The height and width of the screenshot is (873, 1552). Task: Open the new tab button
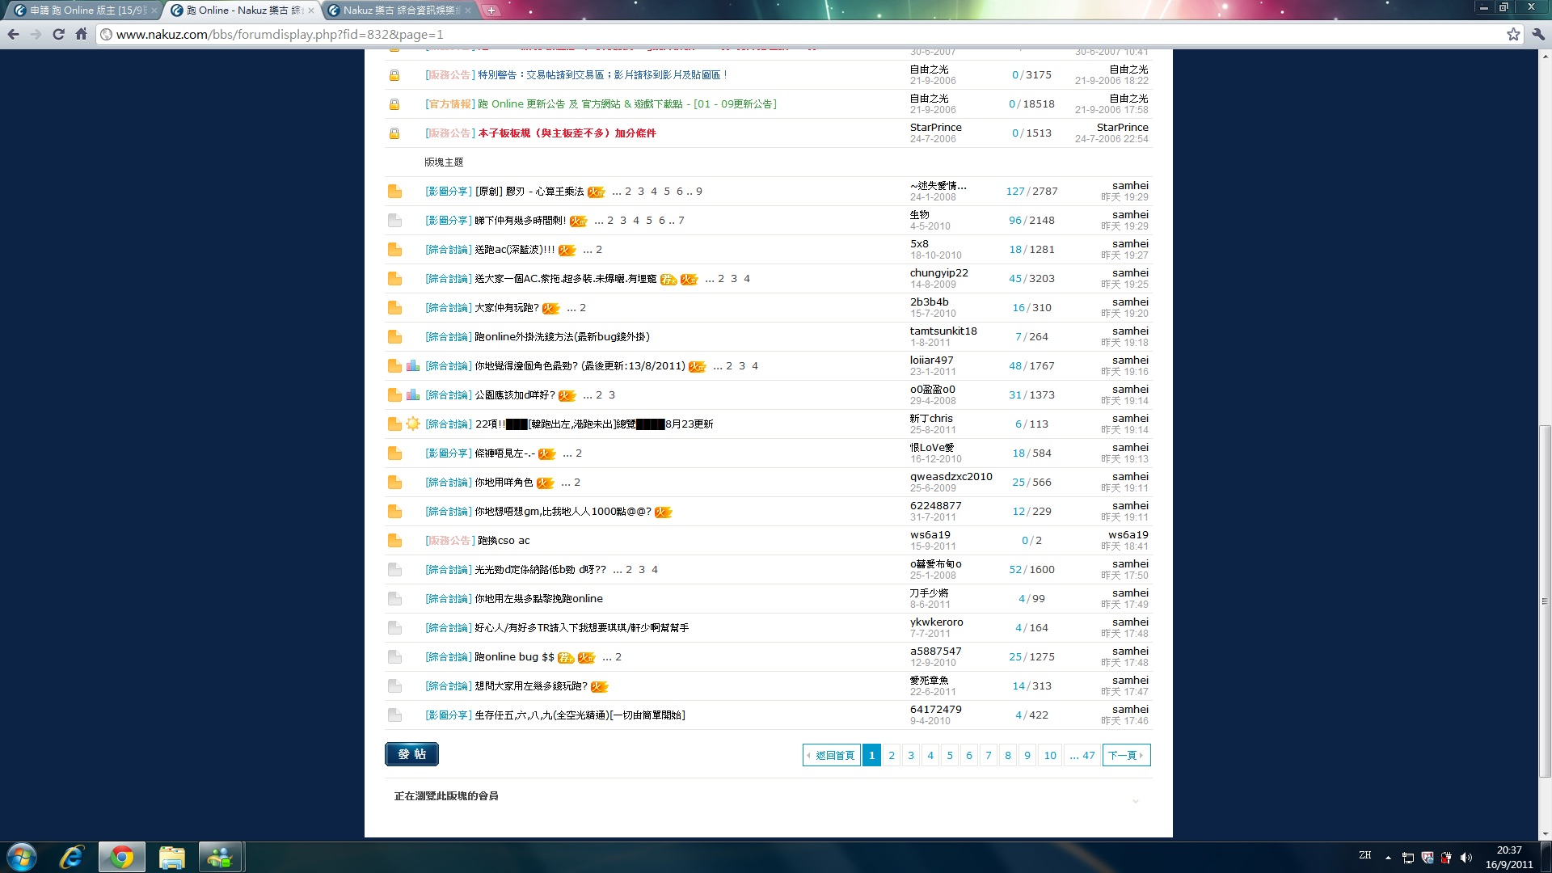click(491, 11)
